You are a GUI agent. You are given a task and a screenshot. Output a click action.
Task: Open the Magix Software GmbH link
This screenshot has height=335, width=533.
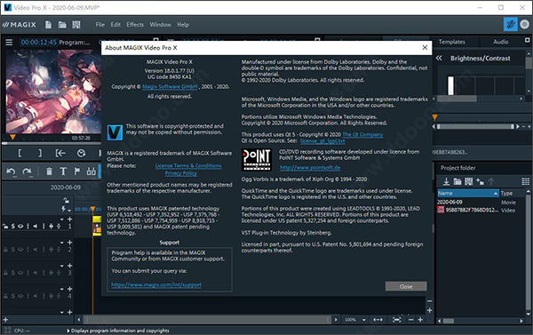170,87
